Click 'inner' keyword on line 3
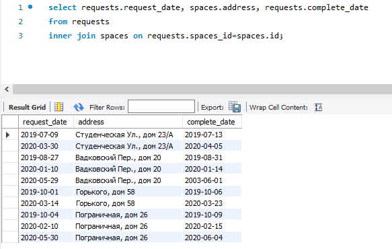392x249 pixels. pos(61,36)
